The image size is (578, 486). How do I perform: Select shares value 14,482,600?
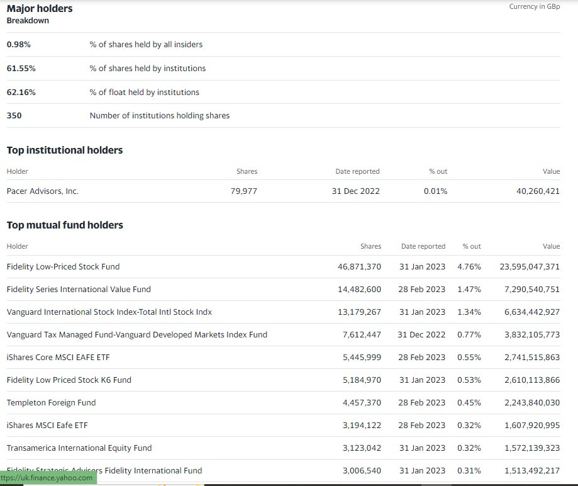coord(359,290)
